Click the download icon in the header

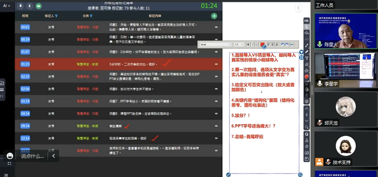20,6
